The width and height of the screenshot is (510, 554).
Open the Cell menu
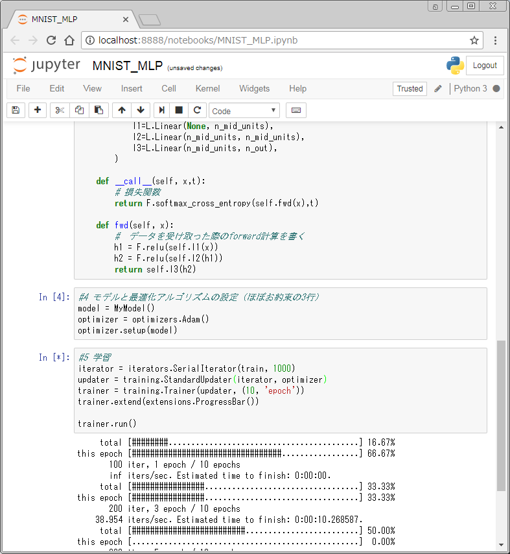168,88
